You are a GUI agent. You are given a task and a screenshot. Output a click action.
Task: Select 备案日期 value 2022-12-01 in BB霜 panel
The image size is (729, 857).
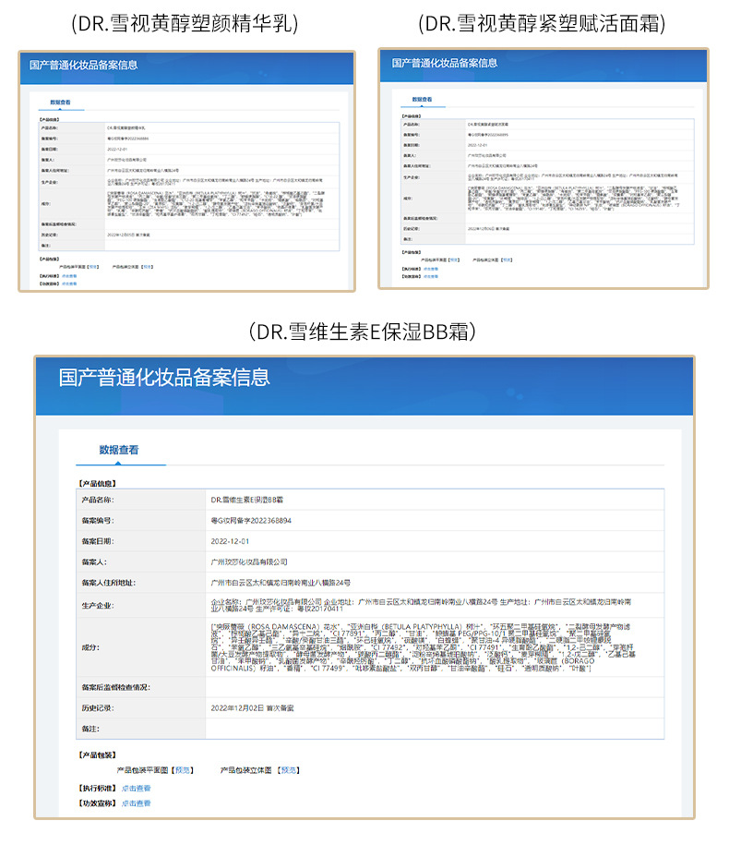click(230, 541)
